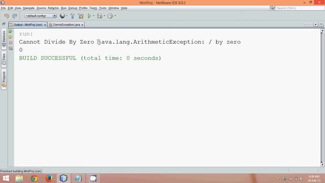Click the output scrollbar down arrow
Image resolution: width=325 pixels, height=183 pixels.
[322, 165]
